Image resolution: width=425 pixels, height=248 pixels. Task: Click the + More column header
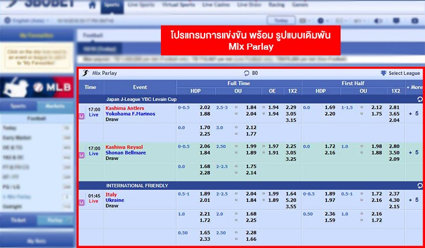[414, 87]
